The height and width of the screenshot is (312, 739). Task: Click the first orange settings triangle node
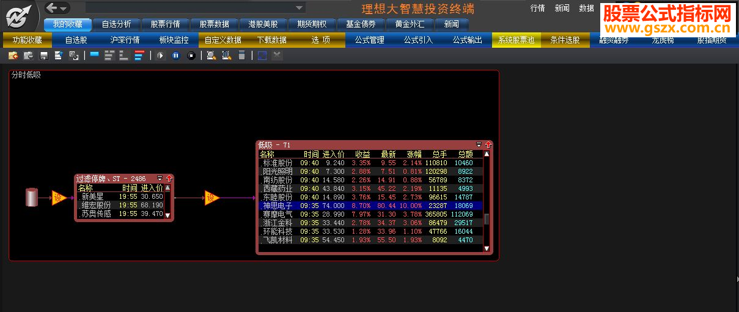[59, 198]
